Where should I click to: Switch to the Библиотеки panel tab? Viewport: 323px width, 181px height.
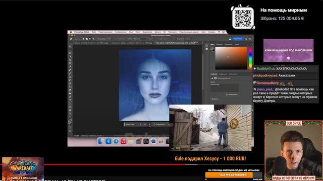click(233, 74)
